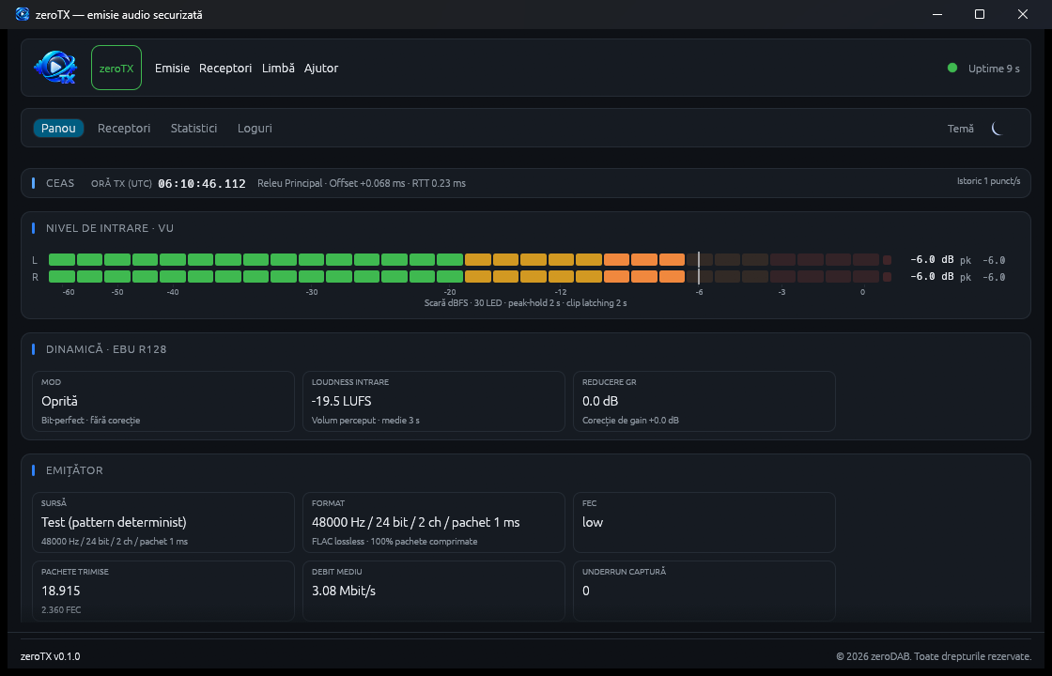Toggle the theme with the moon icon

coord(998,128)
